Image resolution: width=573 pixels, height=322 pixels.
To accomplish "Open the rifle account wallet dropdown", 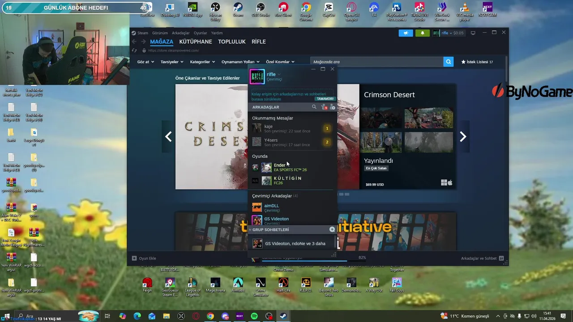I will 449,33.
